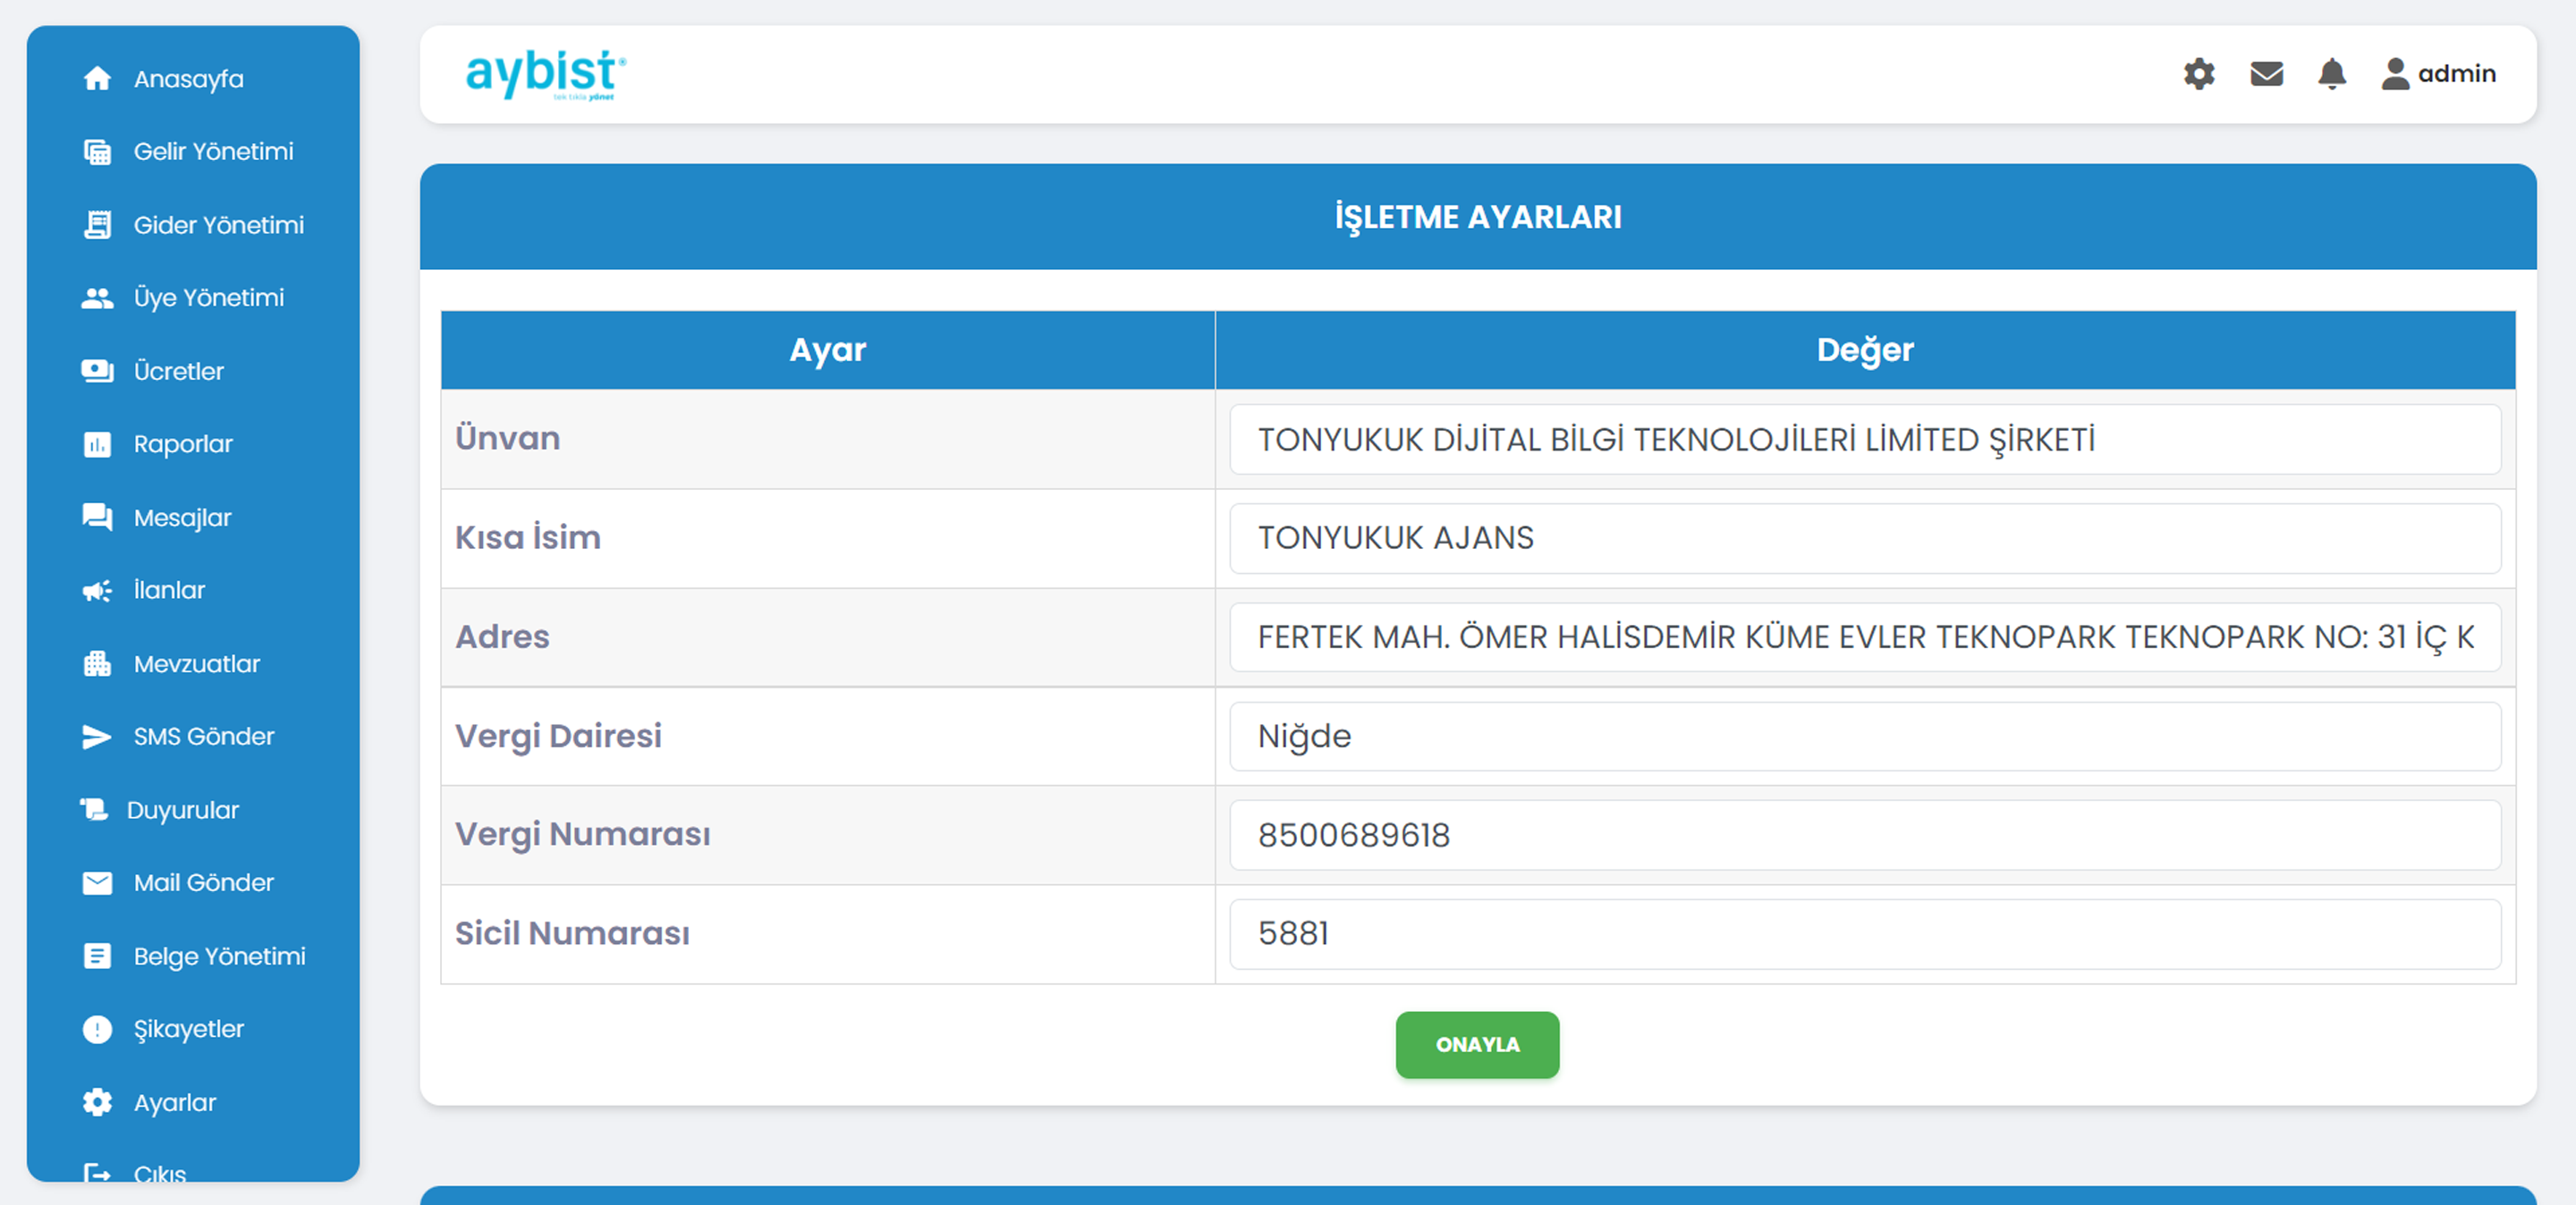Open the Şikayetler sidebar link
2576x1205 pixels.
(x=189, y=1029)
